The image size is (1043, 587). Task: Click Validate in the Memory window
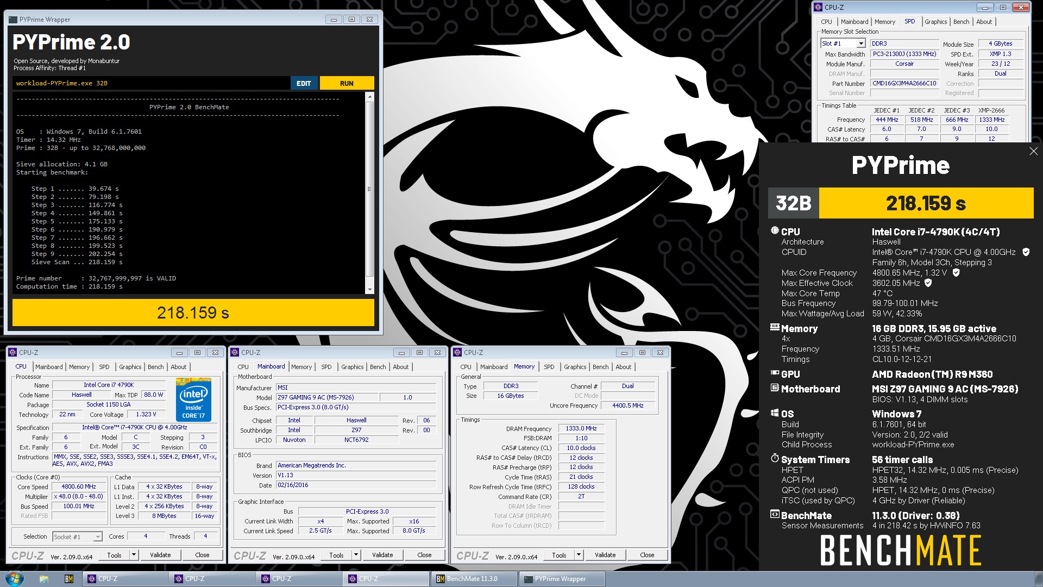[x=605, y=555]
